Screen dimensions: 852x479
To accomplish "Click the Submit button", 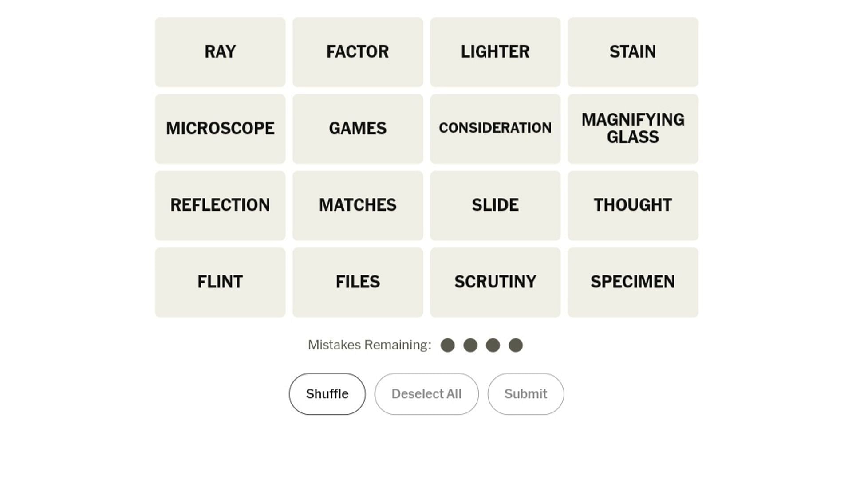I will (525, 393).
